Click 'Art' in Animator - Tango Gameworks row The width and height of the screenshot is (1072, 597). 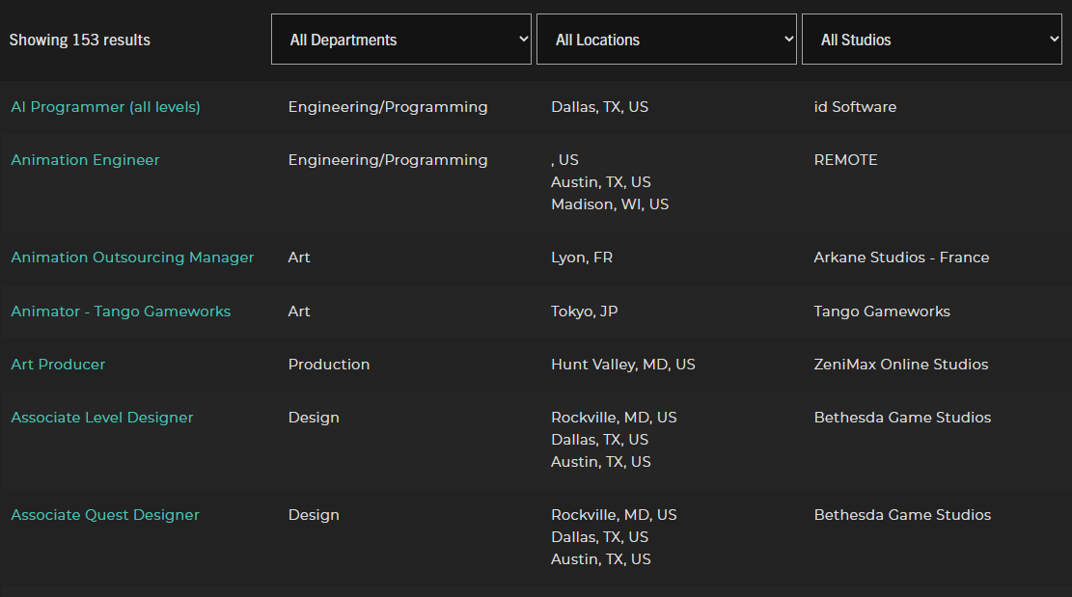tap(299, 312)
